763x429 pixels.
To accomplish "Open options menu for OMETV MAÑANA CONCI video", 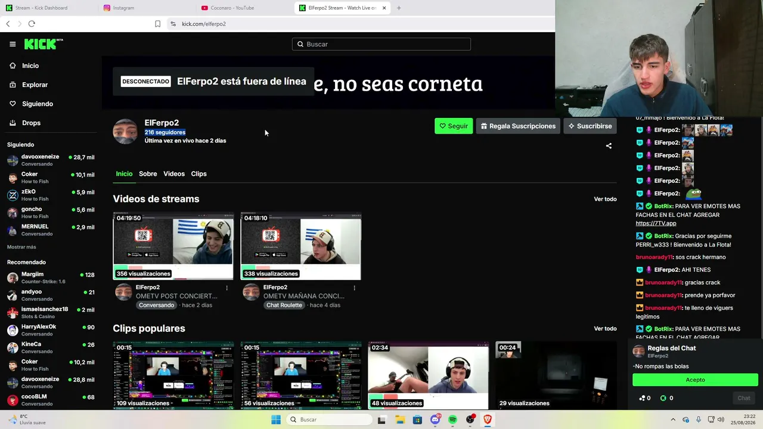I will tap(354, 288).
